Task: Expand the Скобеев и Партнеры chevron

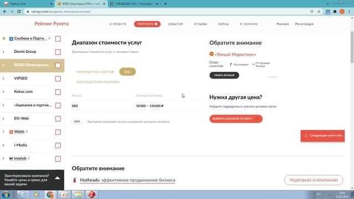Action: (x=49, y=38)
